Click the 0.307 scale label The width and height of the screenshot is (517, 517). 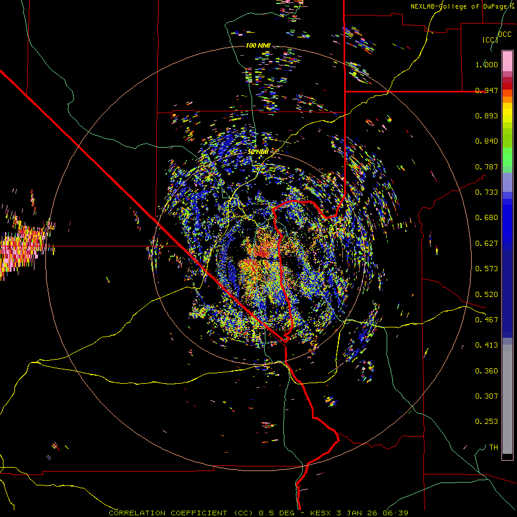[x=487, y=396]
